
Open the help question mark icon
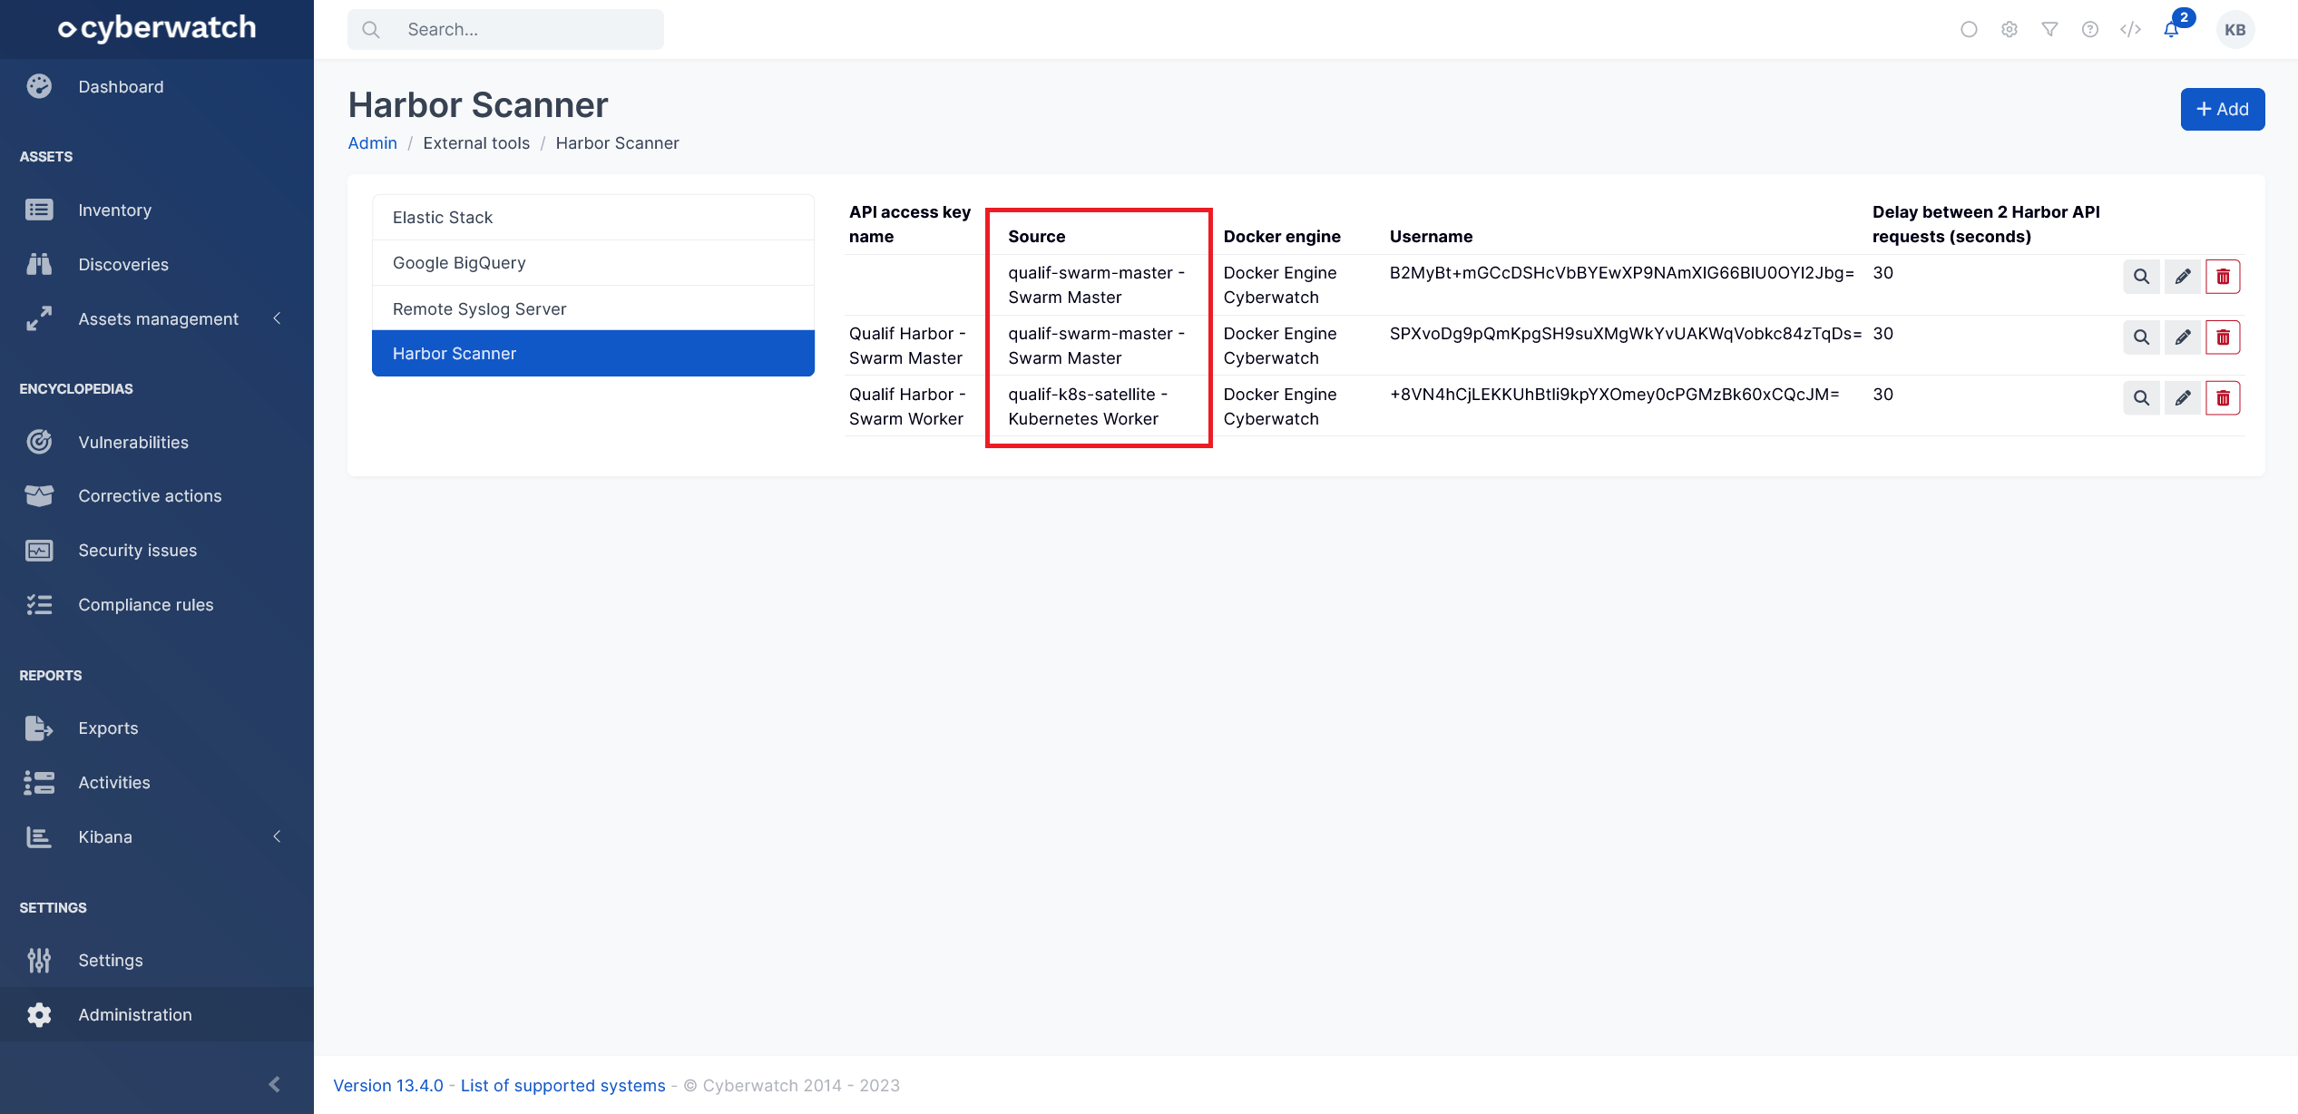click(2090, 30)
